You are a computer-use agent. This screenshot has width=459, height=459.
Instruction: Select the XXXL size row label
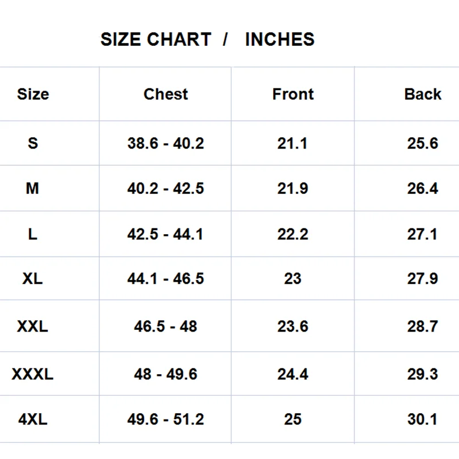[33, 374]
